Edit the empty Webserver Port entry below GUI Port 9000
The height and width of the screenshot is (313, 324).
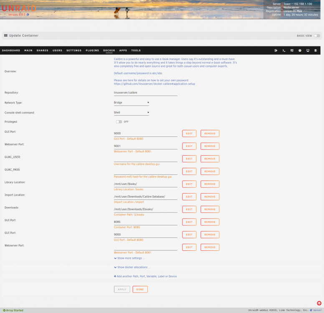click(189, 247)
